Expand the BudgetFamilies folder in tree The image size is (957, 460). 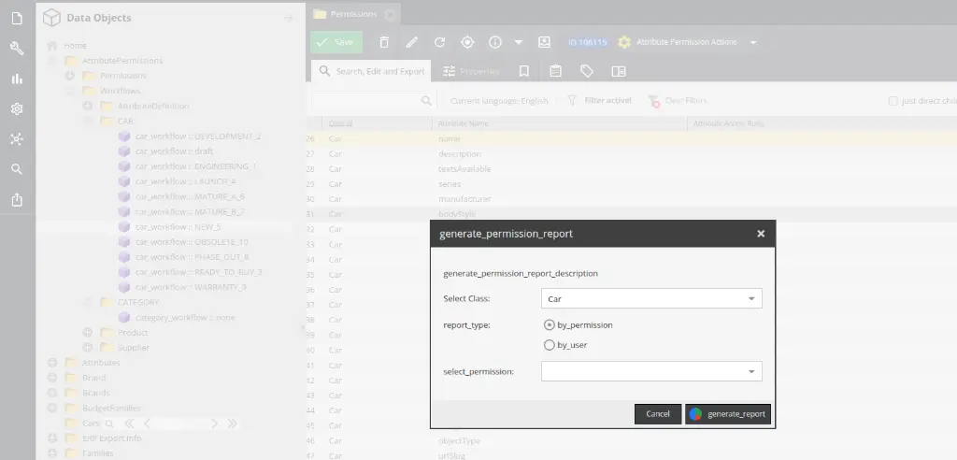point(52,408)
